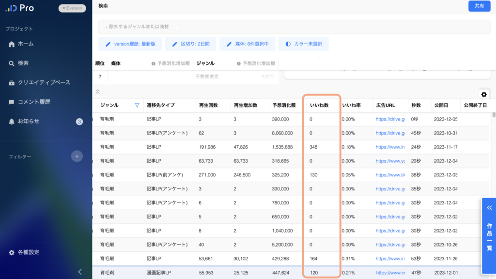Click the help icon beside 予想消化増加額

click(x=153, y=63)
